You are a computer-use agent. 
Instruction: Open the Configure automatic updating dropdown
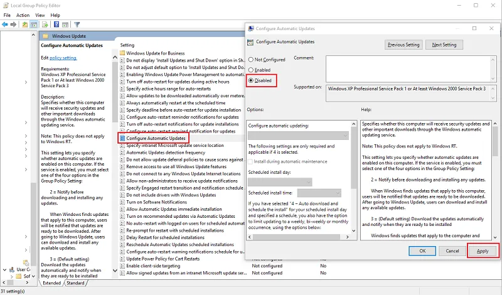(x=298, y=136)
